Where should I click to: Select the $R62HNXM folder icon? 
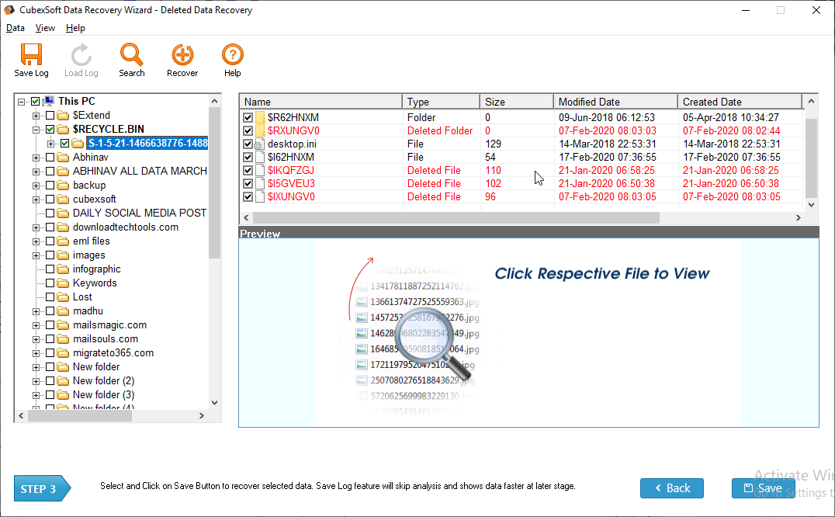click(260, 118)
